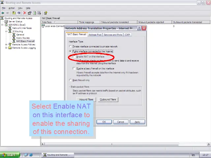Select Network Interfaces tree node

click(x=22, y=28)
